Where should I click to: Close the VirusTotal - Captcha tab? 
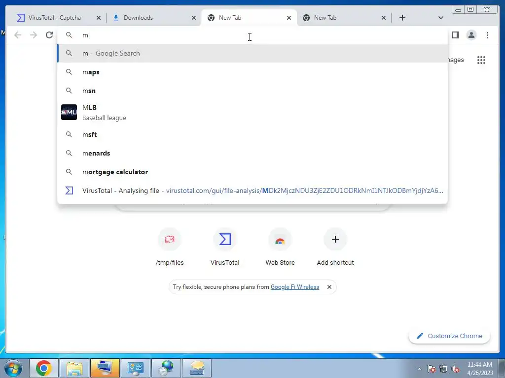[99, 18]
